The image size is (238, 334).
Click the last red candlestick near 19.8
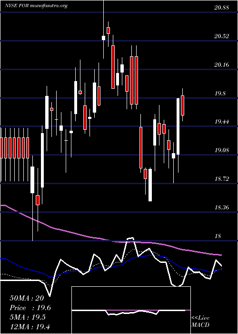coord(182,105)
